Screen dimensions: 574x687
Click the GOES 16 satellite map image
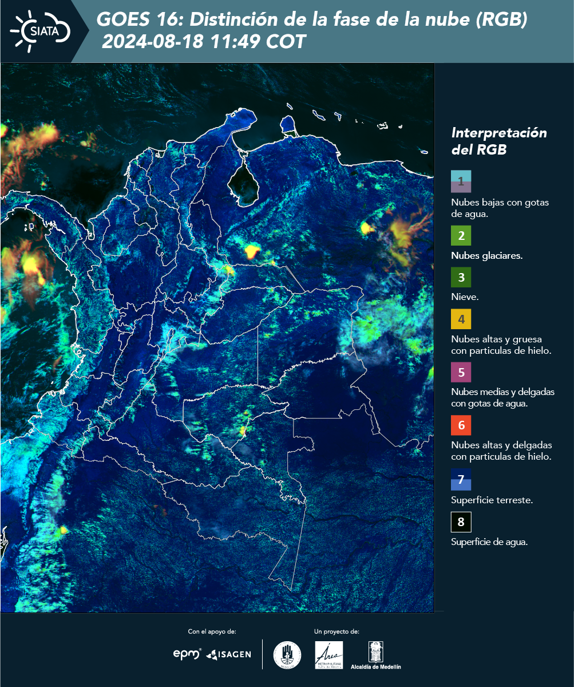pyautogui.click(x=217, y=337)
